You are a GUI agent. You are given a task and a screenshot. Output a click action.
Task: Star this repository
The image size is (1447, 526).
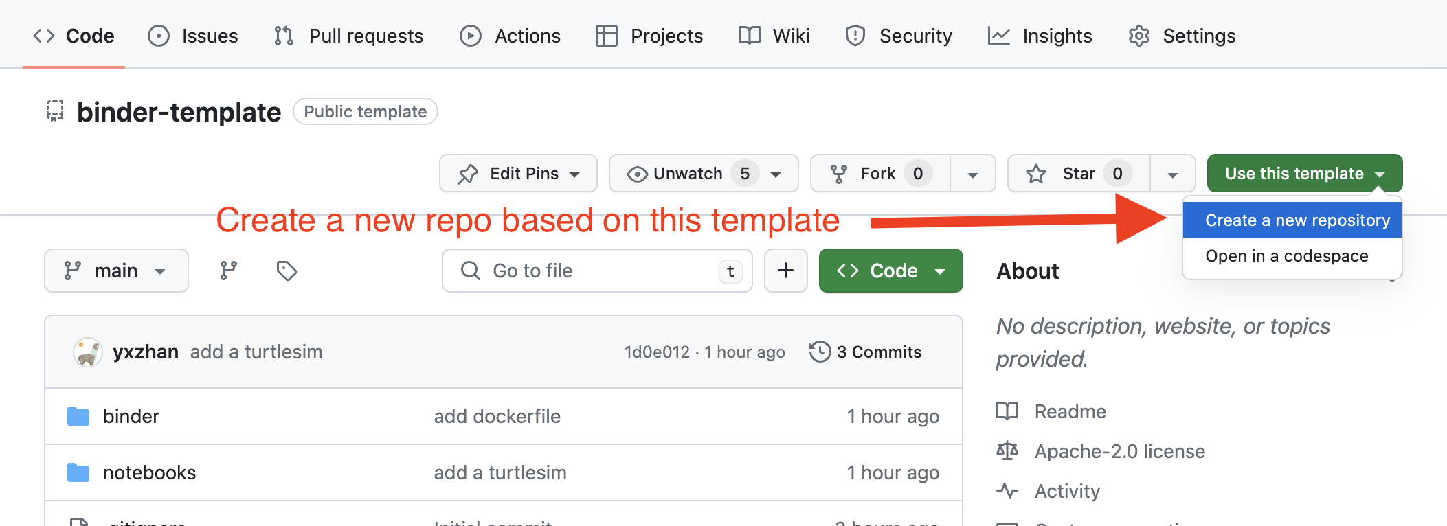[x=1079, y=173]
